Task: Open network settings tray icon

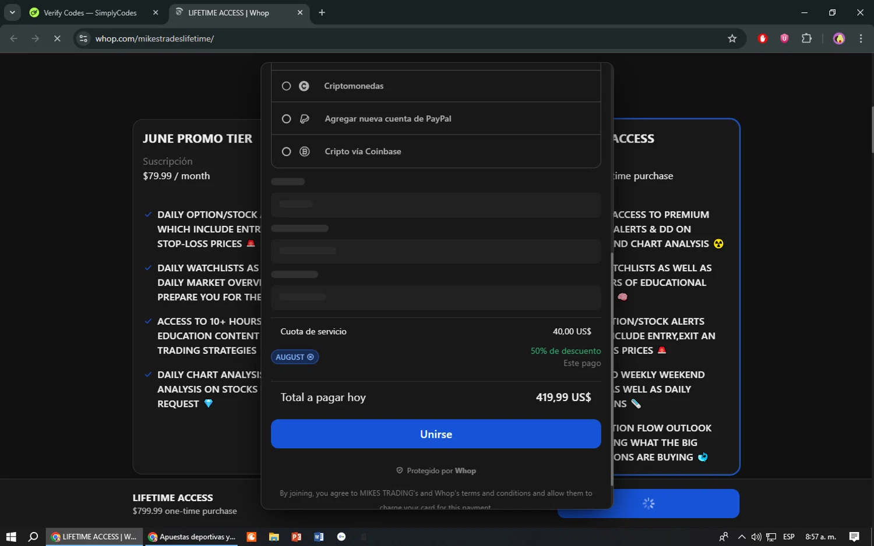Action: tap(771, 537)
